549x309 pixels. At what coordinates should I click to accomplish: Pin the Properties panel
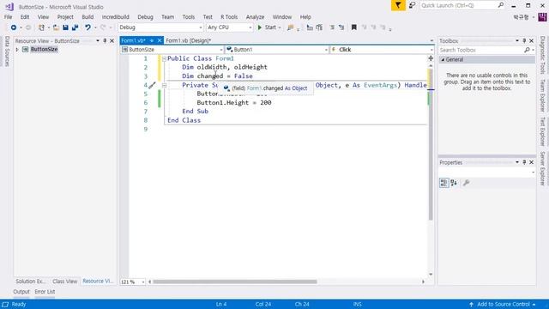coord(524,162)
